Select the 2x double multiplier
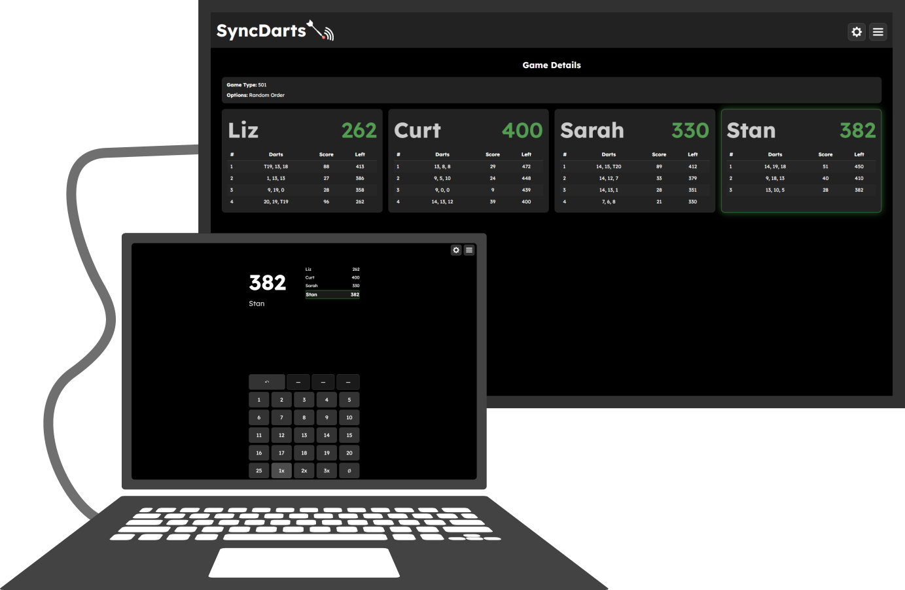This screenshot has width=905, height=590. click(304, 470)
